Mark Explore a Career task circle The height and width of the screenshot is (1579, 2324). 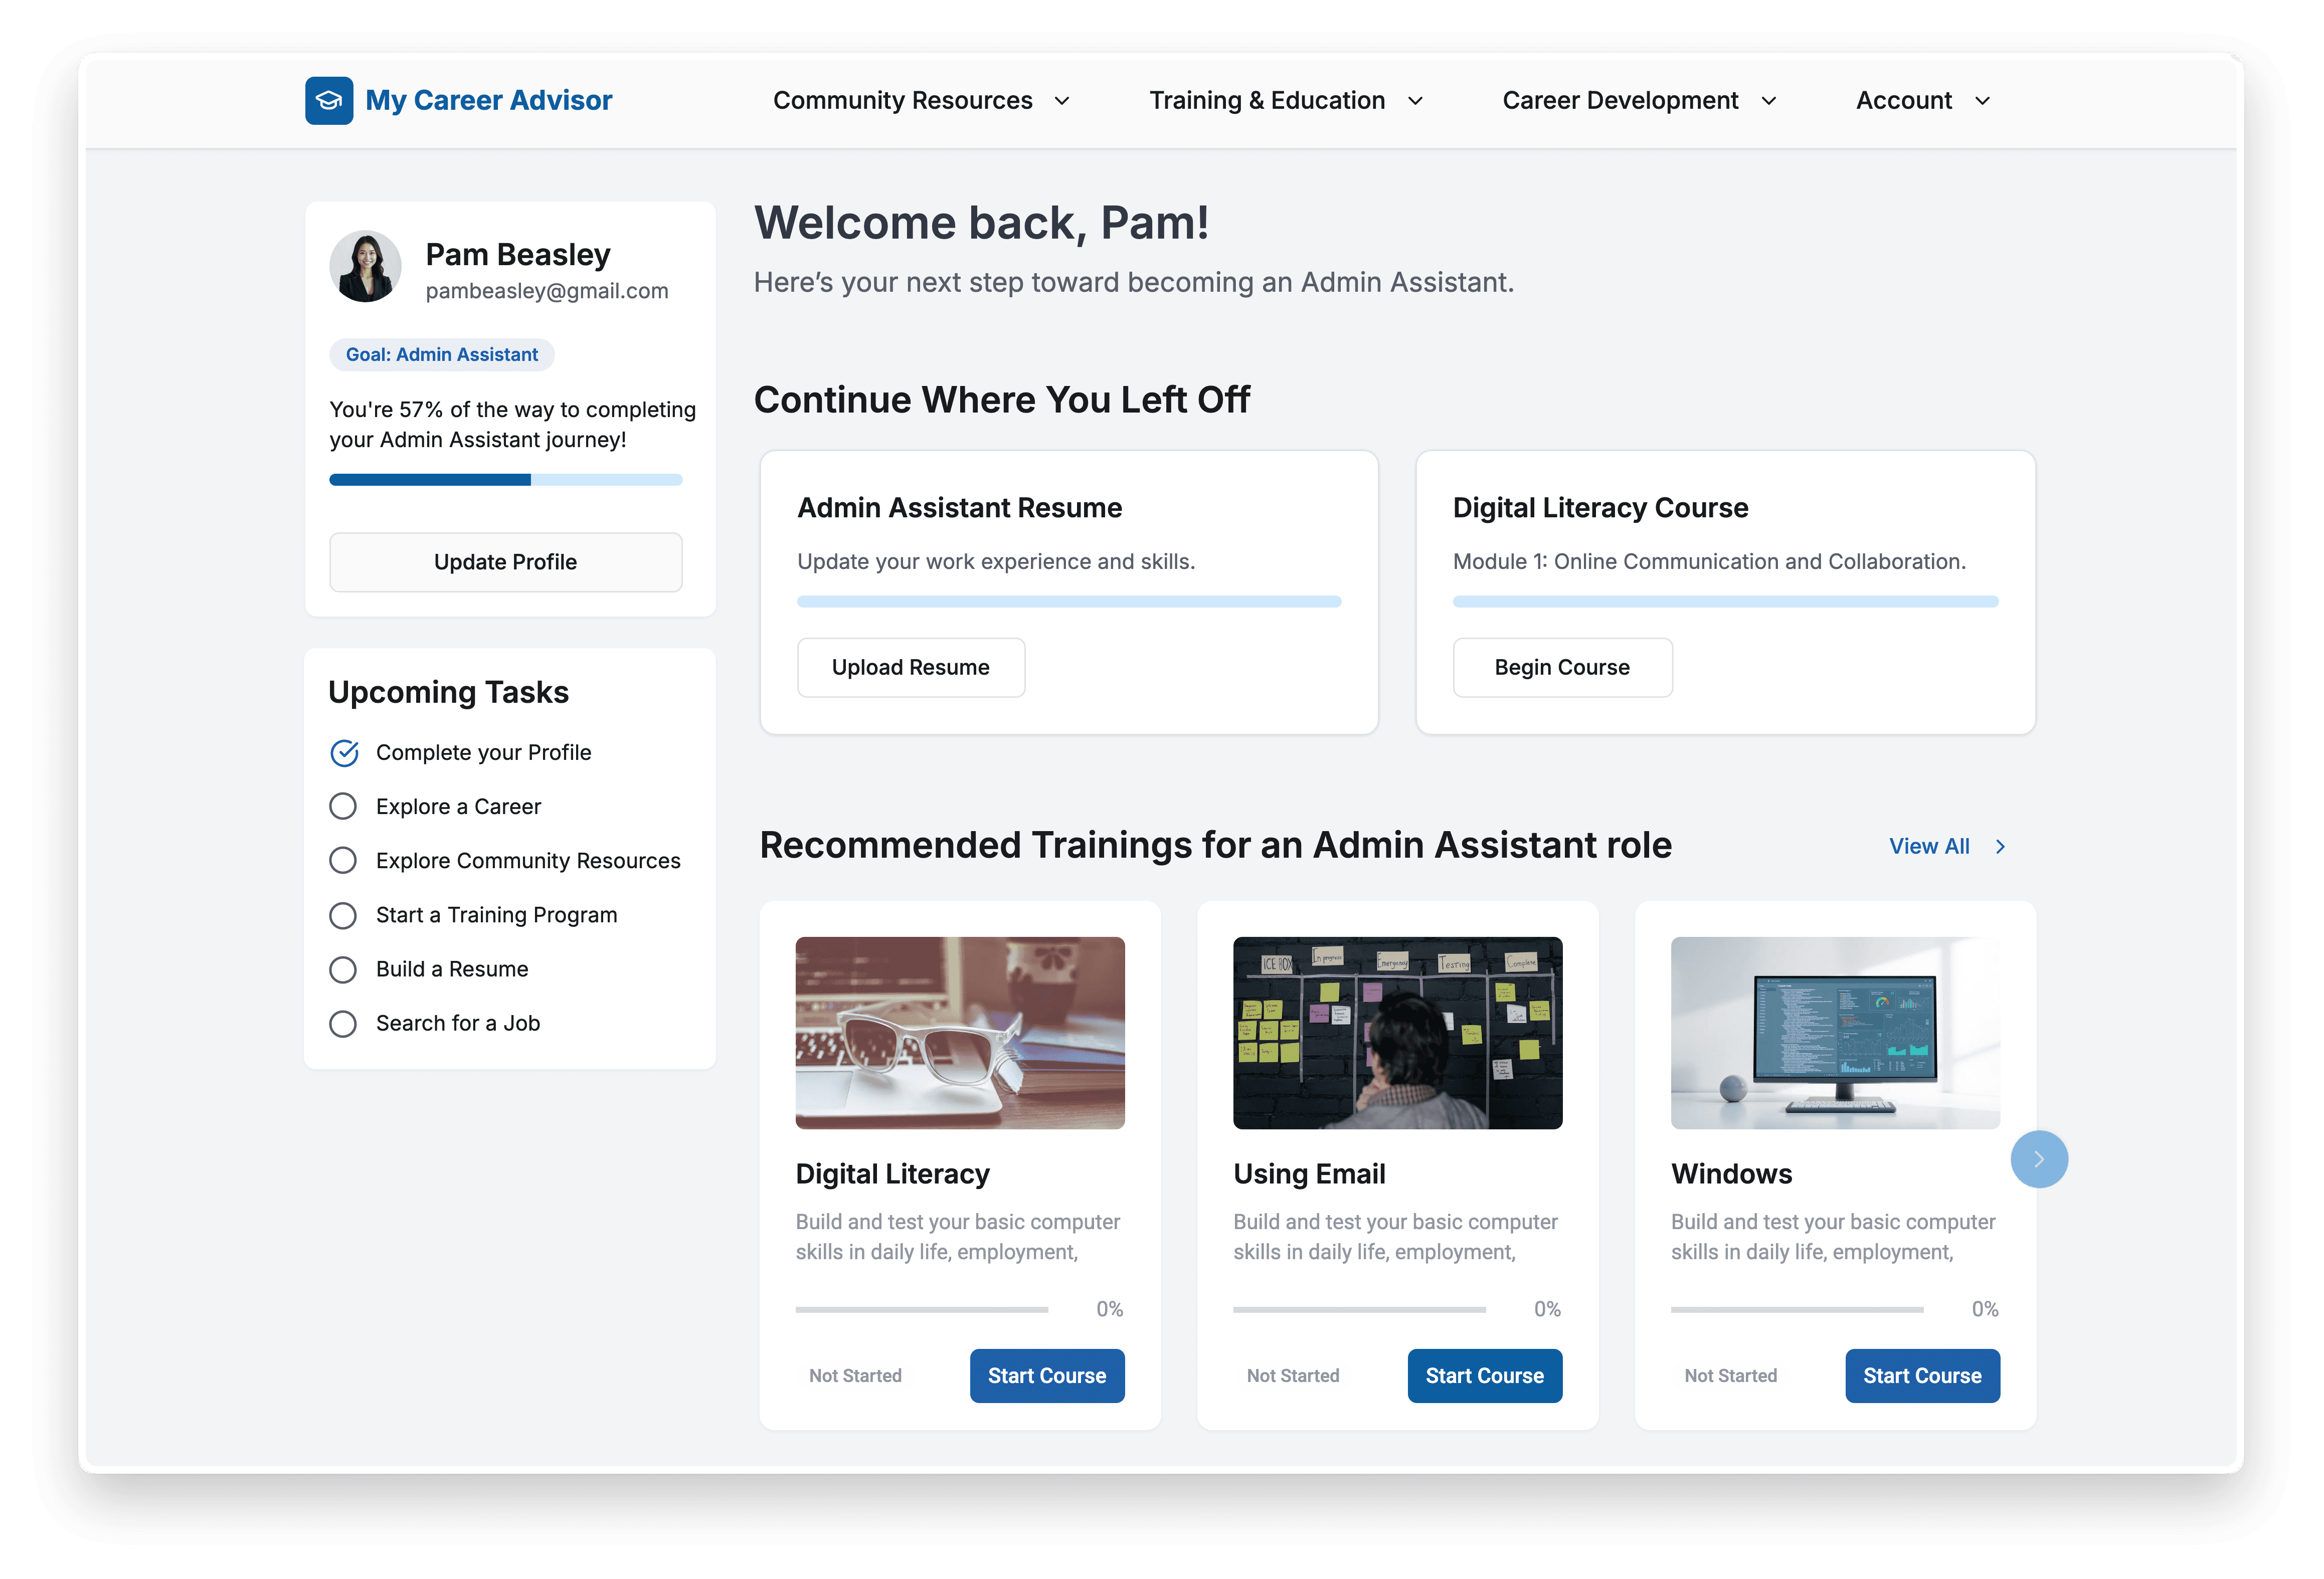343,807
